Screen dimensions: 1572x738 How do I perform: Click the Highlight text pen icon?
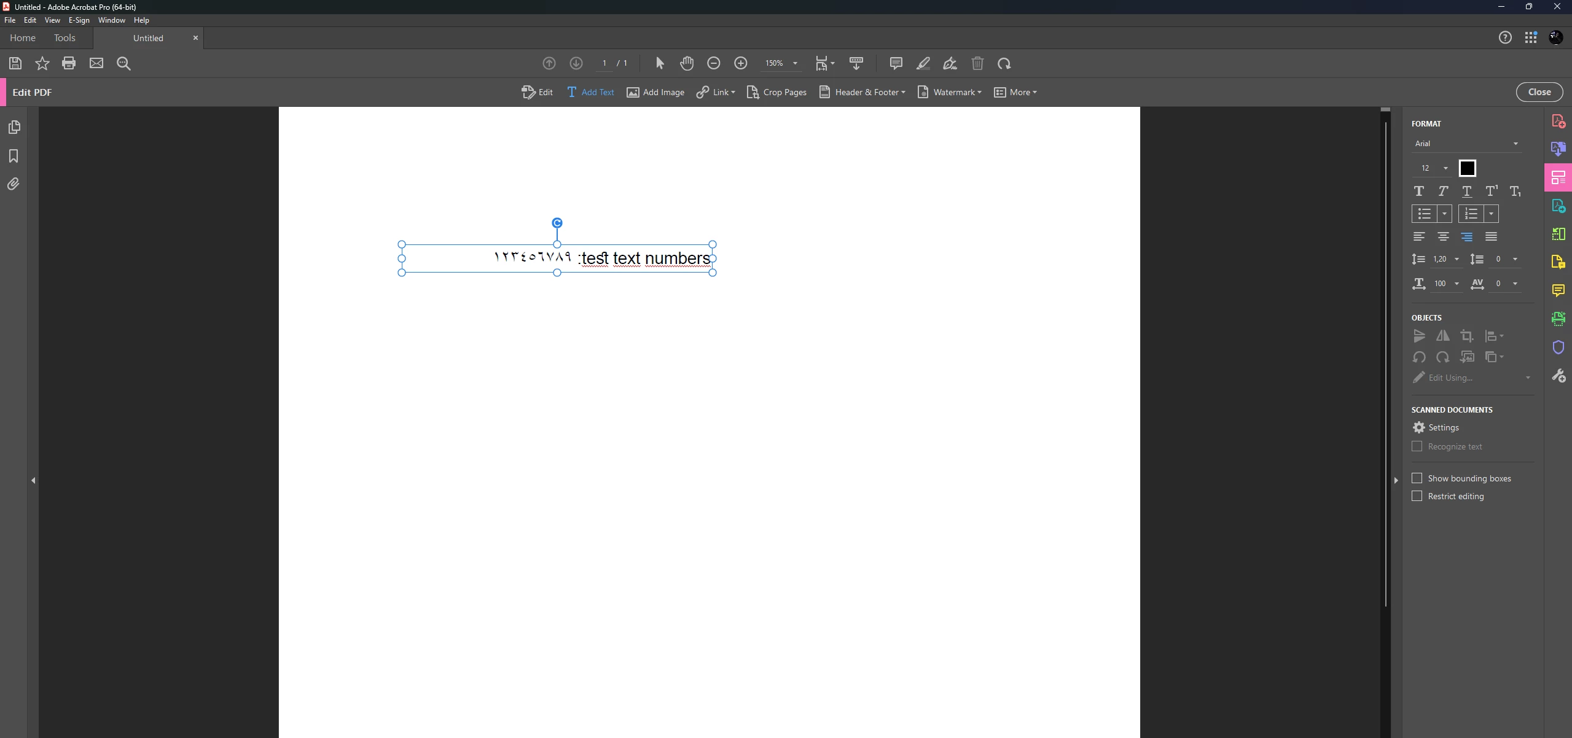click(x=923, y=63)
